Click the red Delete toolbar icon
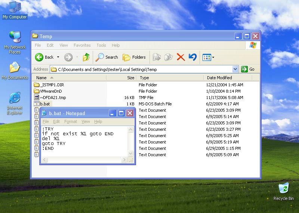299x213 pixels. click(181, 57)
